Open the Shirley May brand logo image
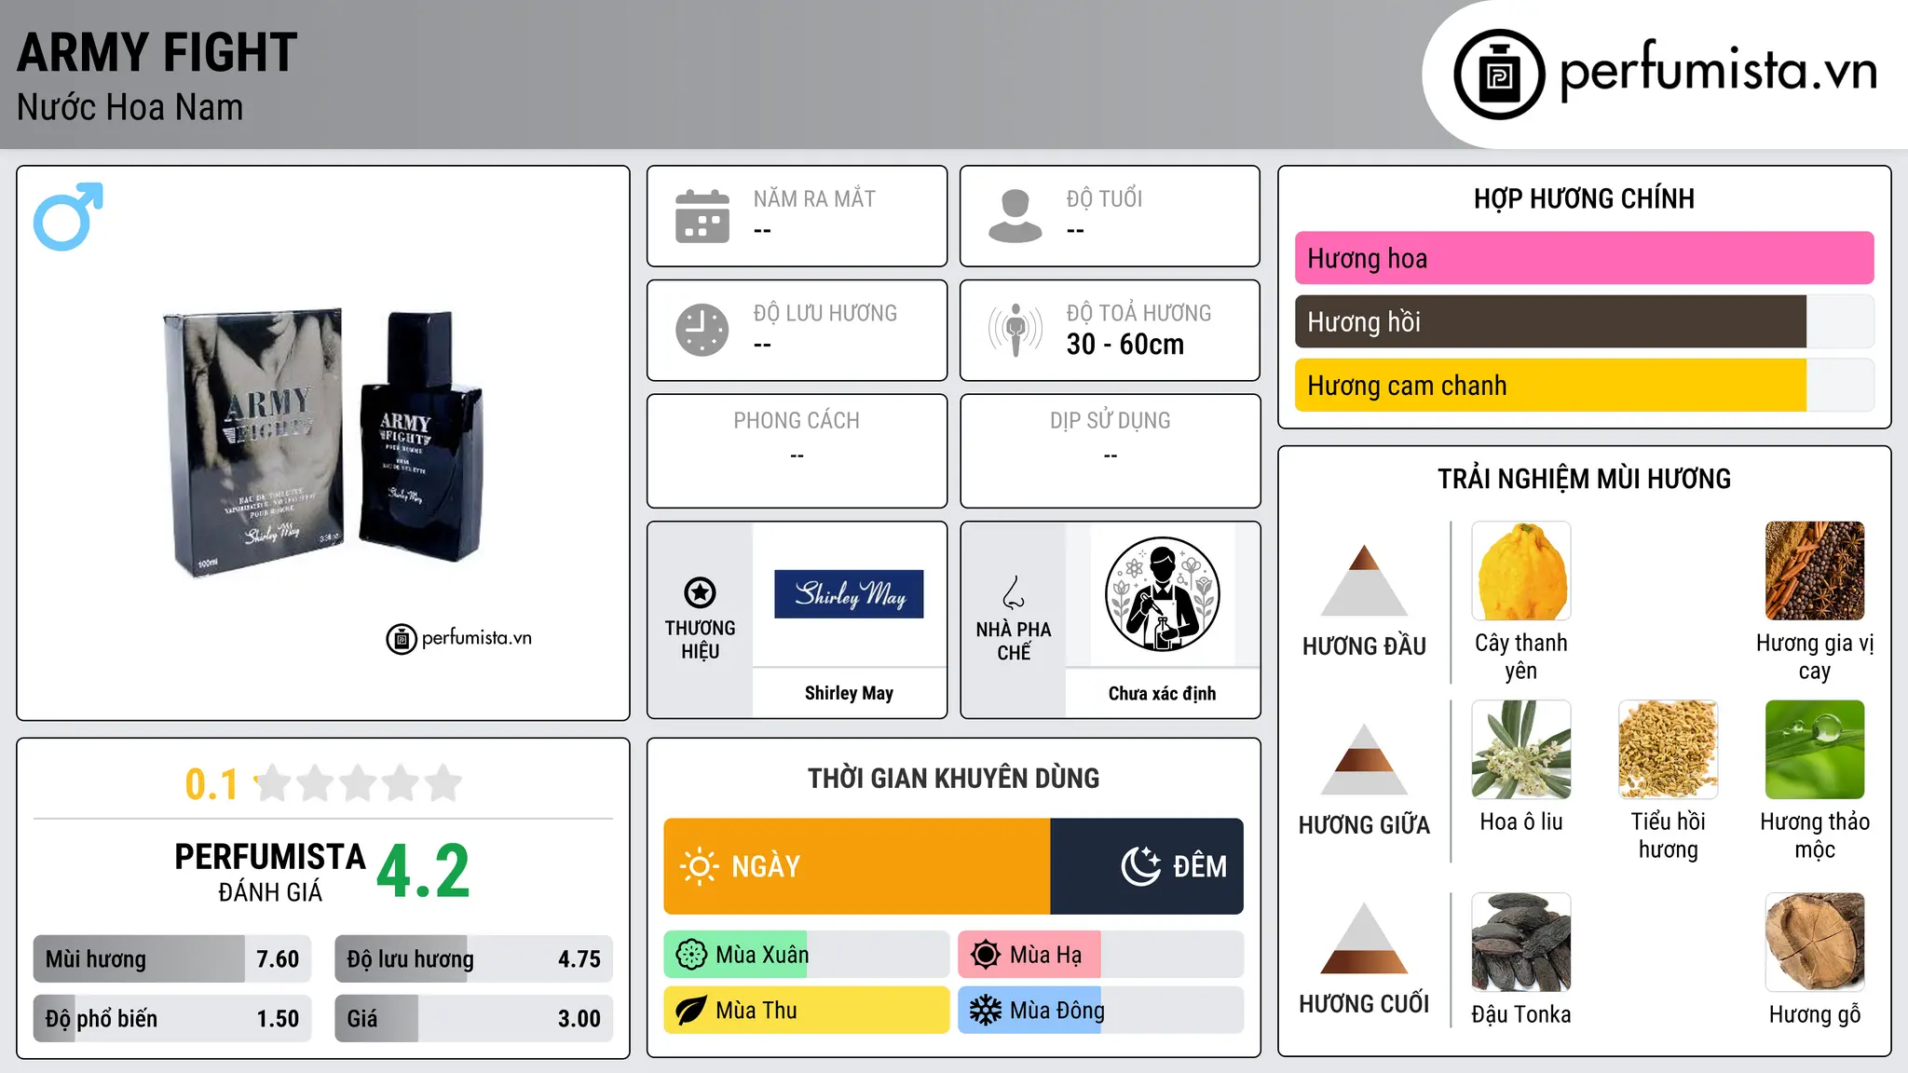The width and height of the screenshot is (1908, 1073). (849, 594)
